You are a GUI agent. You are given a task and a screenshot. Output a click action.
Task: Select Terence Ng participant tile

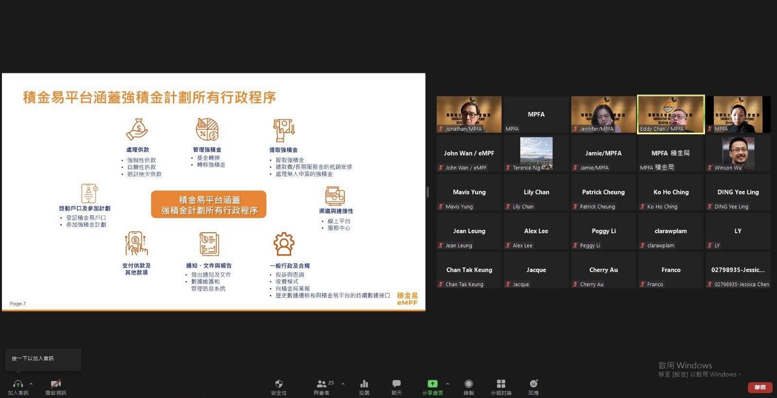[536, 153]
